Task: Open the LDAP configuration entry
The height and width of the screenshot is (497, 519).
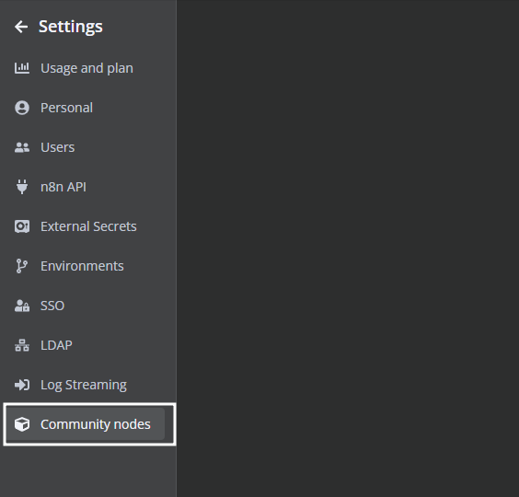Action: pyautogui.click(x=56, y=345)
